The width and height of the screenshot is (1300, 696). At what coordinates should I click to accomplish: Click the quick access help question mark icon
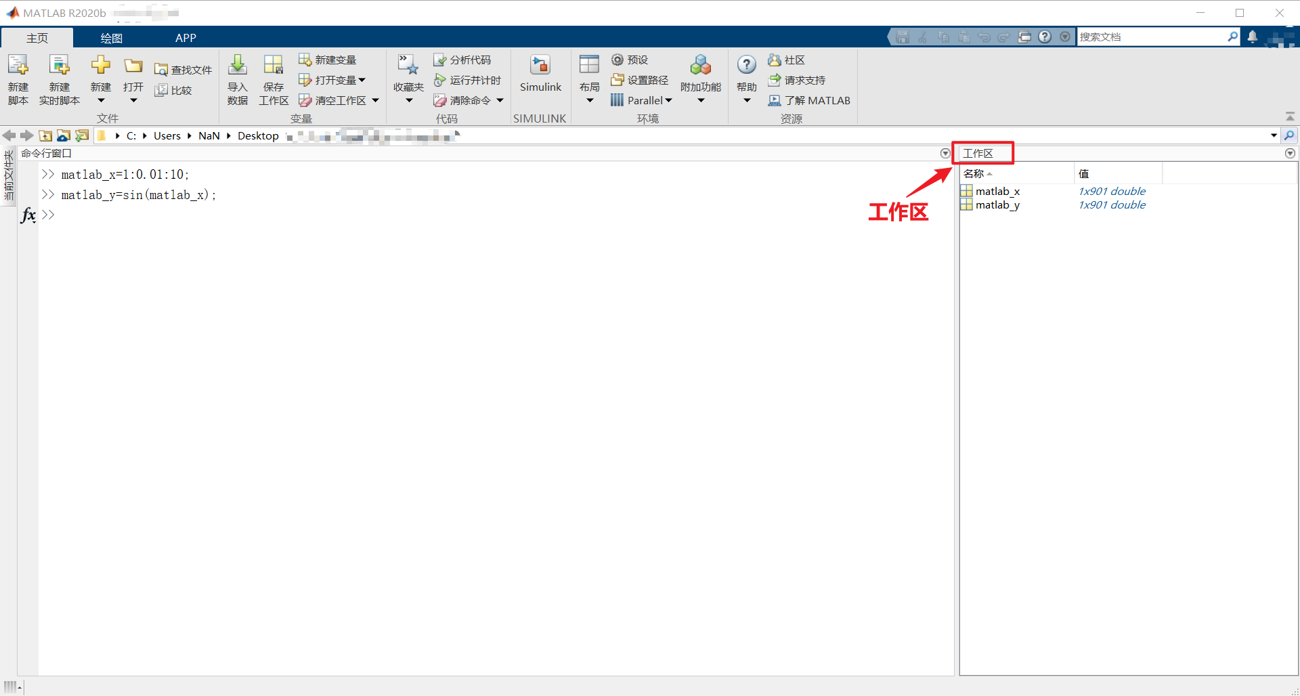tap(1045, 37)
